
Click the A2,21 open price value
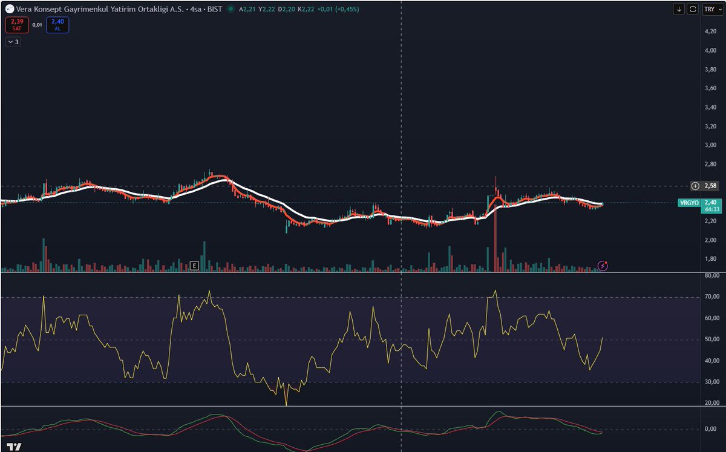[x=249, y=10]
